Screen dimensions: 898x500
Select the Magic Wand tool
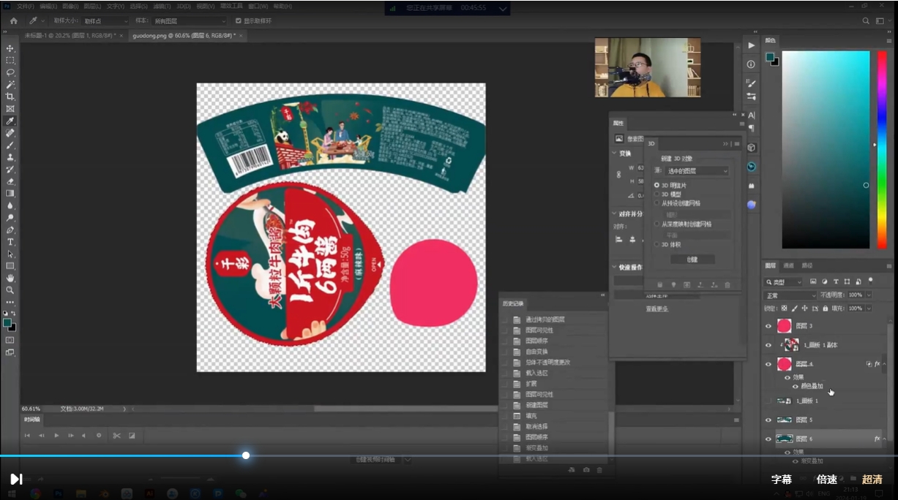(10, 85)
